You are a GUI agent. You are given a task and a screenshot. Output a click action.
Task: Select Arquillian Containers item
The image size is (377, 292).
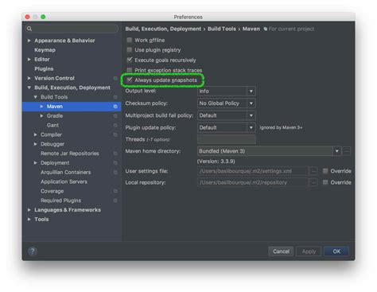tap(65, 173)
